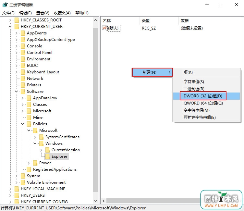
Task: Click the RegisteredApplications folder icon
Action: [29, 169]
